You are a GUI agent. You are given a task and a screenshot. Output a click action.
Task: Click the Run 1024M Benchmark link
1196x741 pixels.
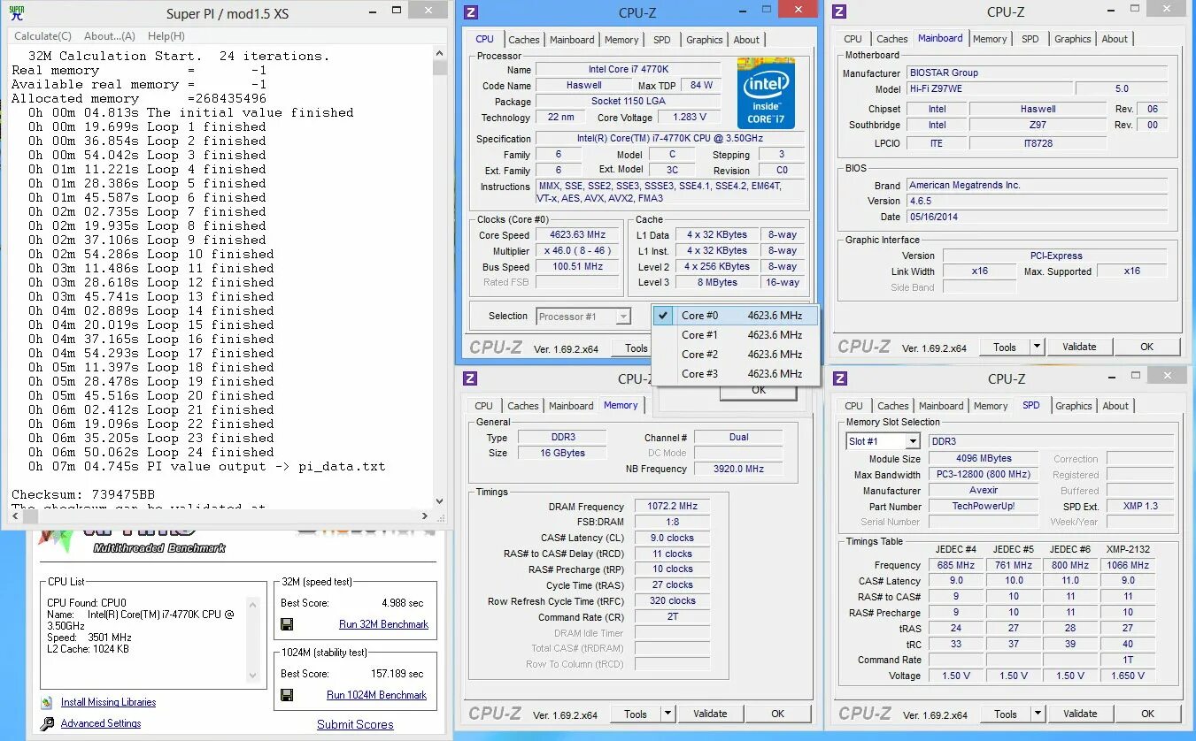click(x=376, y=695)
